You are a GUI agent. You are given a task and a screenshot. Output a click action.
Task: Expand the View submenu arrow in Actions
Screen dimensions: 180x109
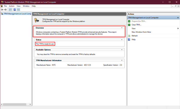(x=178, y=28)
